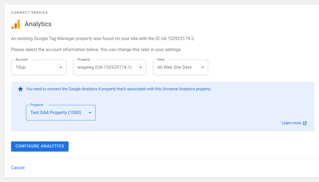The width and height of the screenshot is (319, 182).
Task: Open the Test GA4 Property (1000) dropdown
Action: (x=61, y=113)
